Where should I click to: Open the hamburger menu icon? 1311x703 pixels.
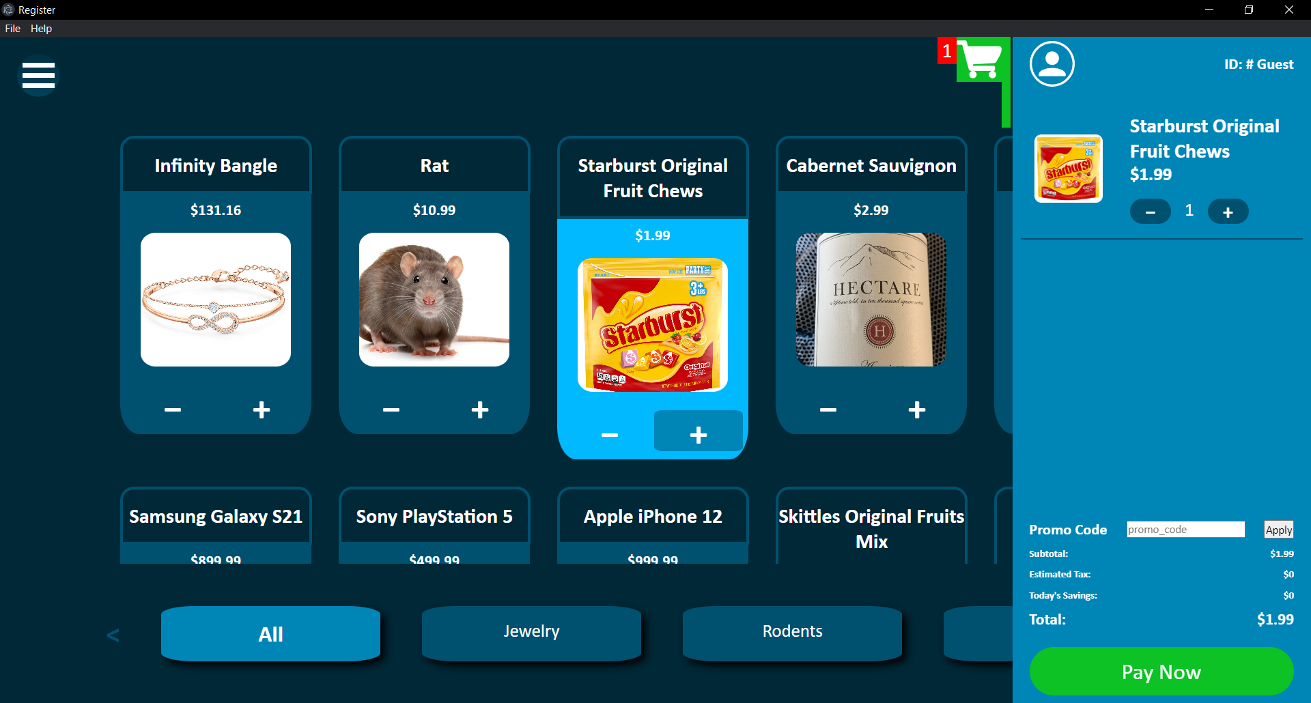click(38, 75)
